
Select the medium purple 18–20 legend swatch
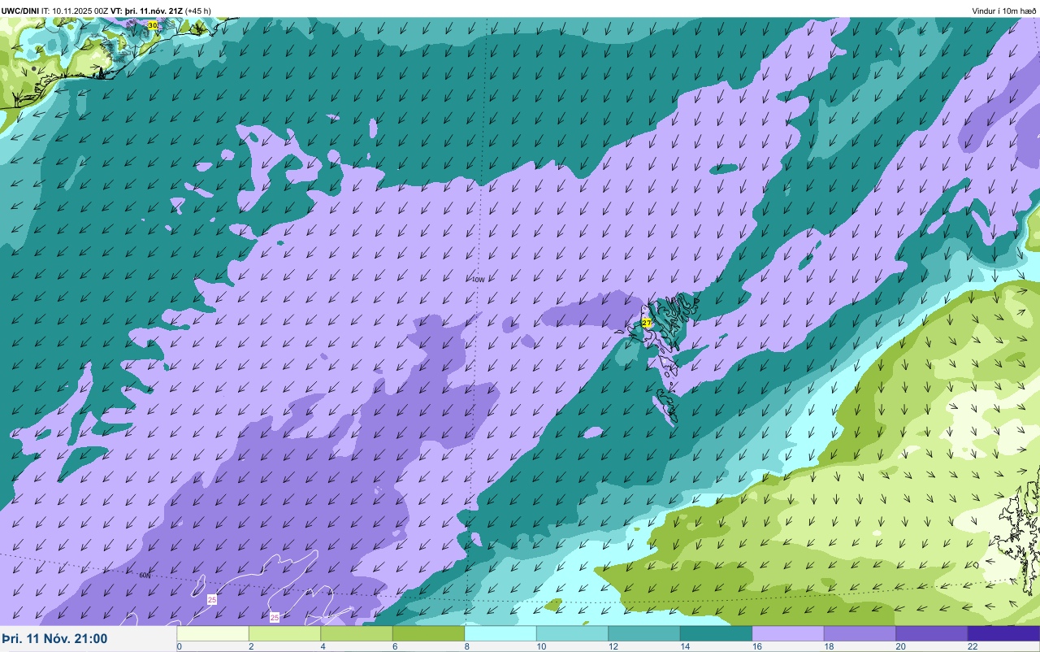860,633
